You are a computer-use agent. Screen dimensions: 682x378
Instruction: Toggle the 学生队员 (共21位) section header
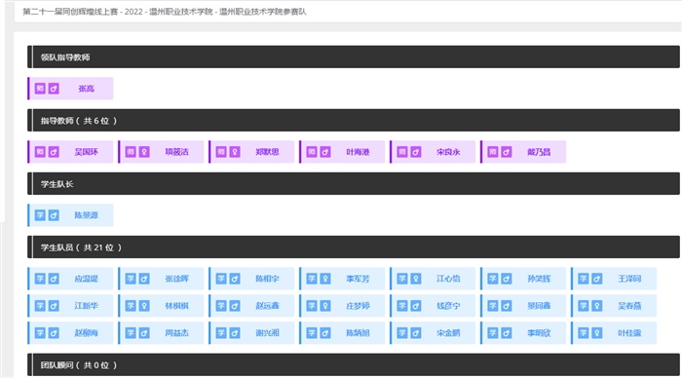[x=353, y=247]
